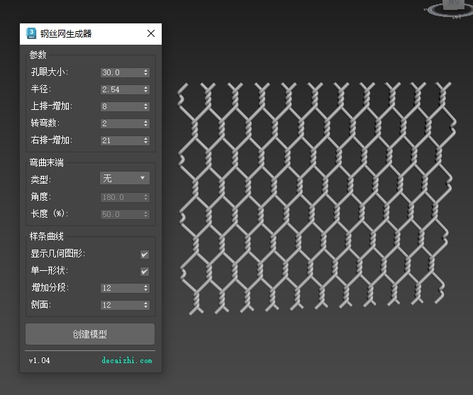Adjust the 上排-增加 spinner arrows
Screen dimensions: 473x395
145,106
